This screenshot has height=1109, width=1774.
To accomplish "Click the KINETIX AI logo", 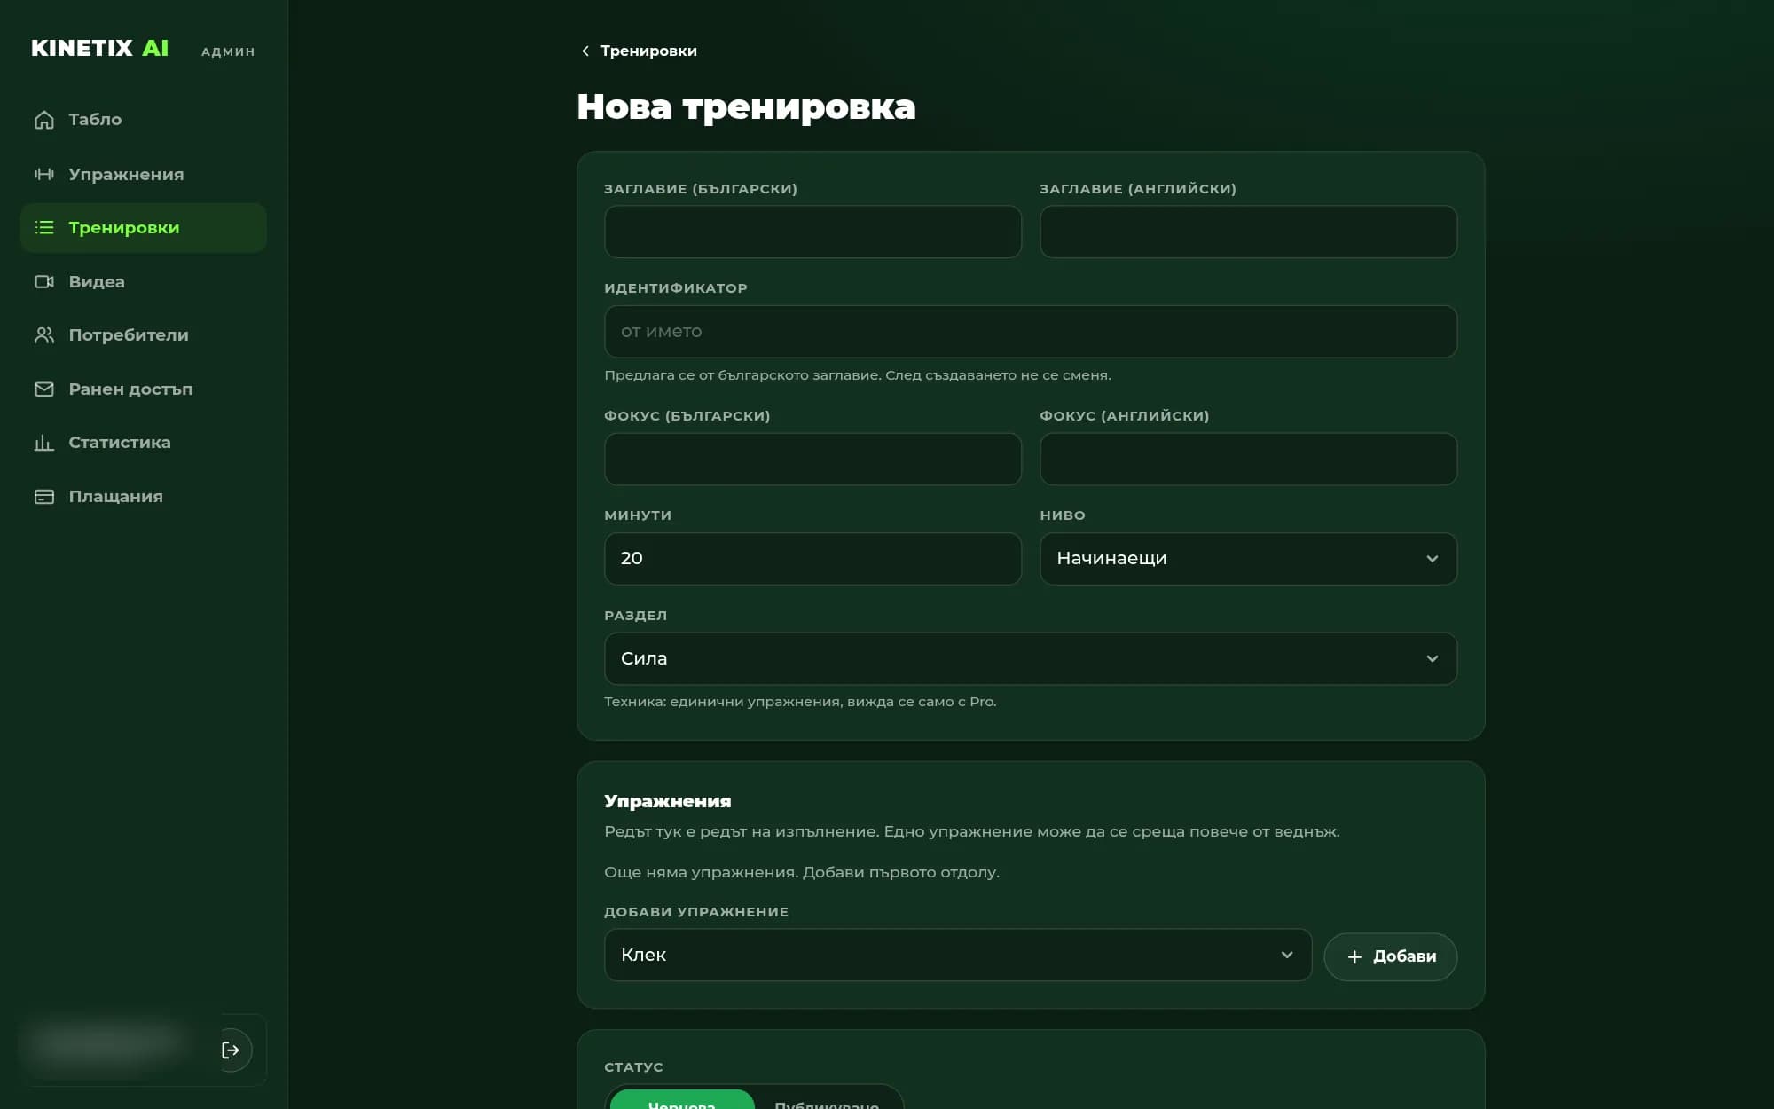I will coord(99,48).
